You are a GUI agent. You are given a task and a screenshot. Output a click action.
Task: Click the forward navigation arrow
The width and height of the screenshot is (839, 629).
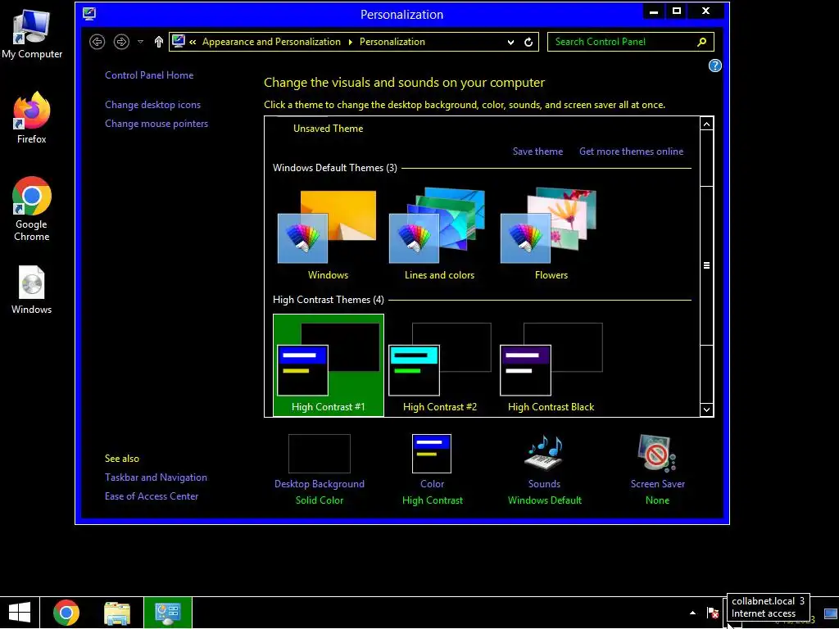coord(121,42)
